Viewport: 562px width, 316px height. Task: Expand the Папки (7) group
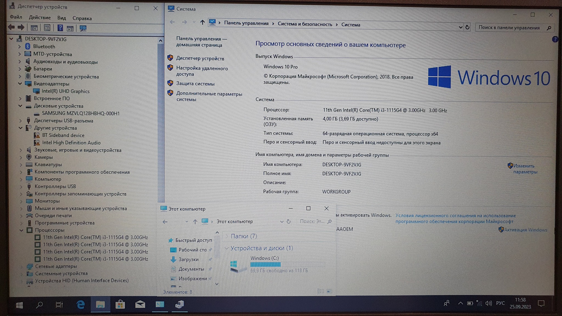pyautogui.click(x=227, y=236)
